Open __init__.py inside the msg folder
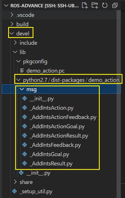Image resolution: width=125 pixels, height=198 pixels. (42, 99)
